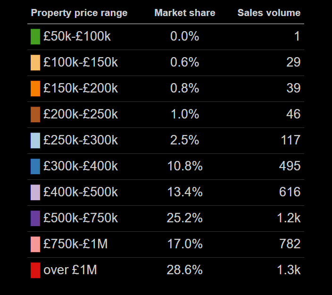The image size is (332, 295).
Task: Click the Sales volume column header
Action: click(x=269, y=13)
